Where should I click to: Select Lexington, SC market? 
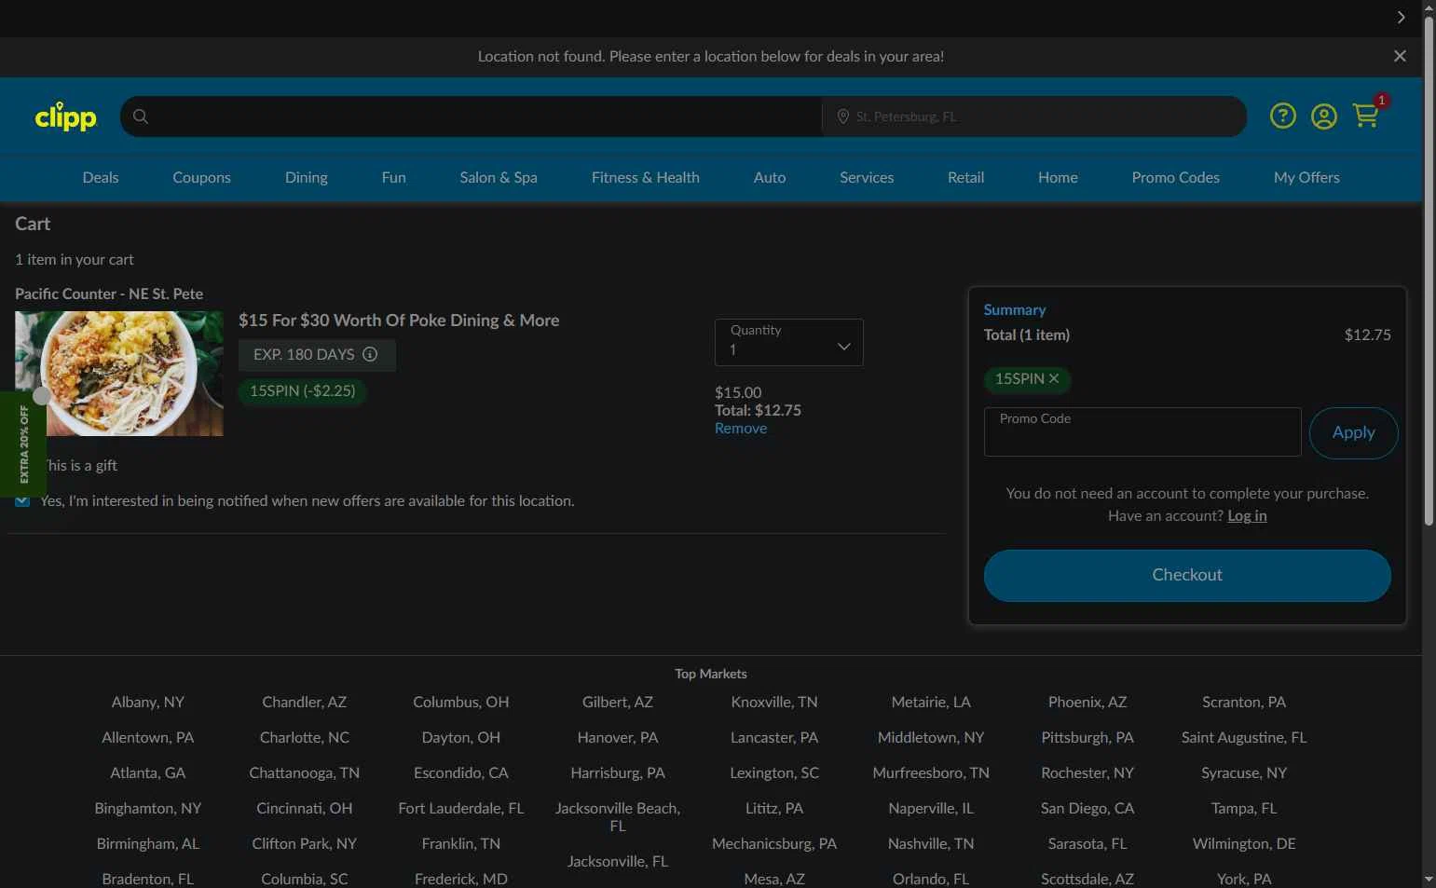point(774,773)
